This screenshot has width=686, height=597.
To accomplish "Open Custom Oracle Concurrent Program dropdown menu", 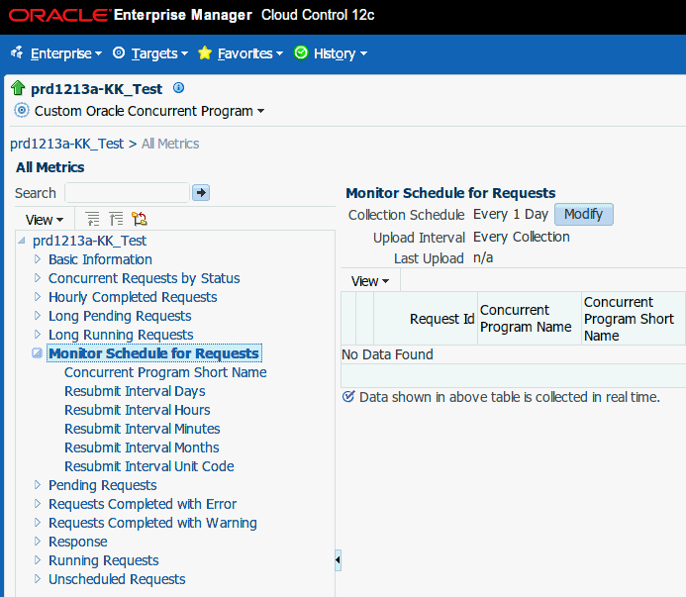I will pos(149,111).
